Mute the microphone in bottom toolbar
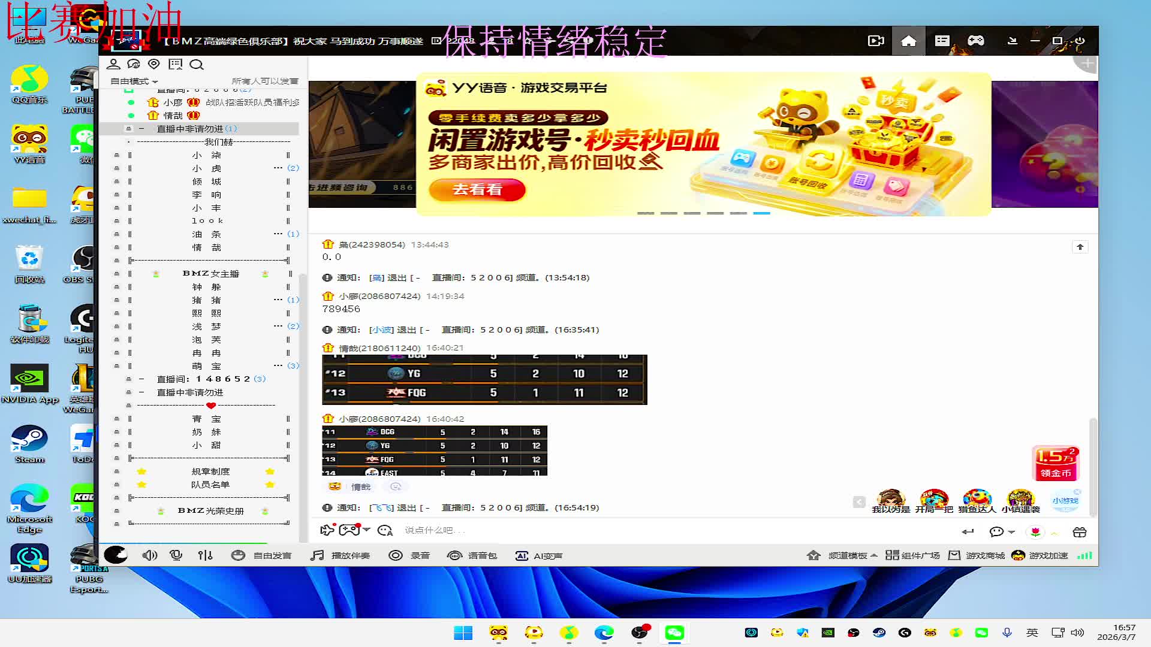The image size is (1151, 647). 176,555
